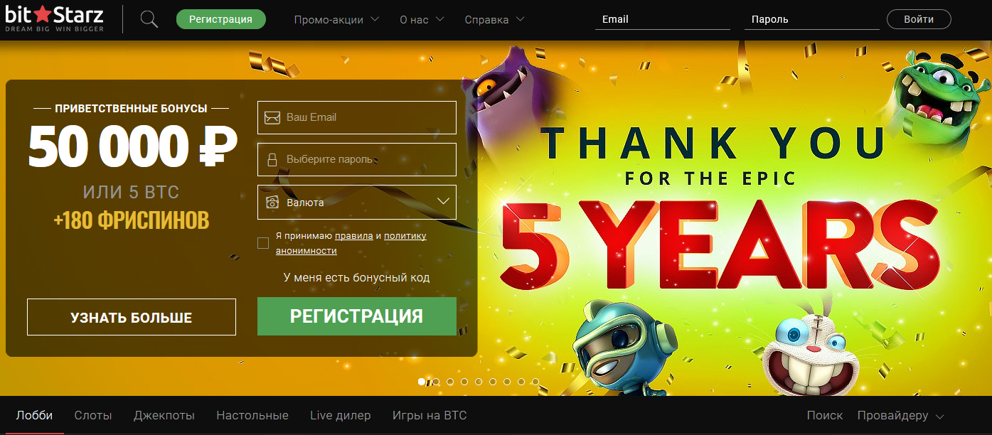This screenshot has width=992, height=435.
Task: Click the Войти login button
Action: click(x=919, y=19)
